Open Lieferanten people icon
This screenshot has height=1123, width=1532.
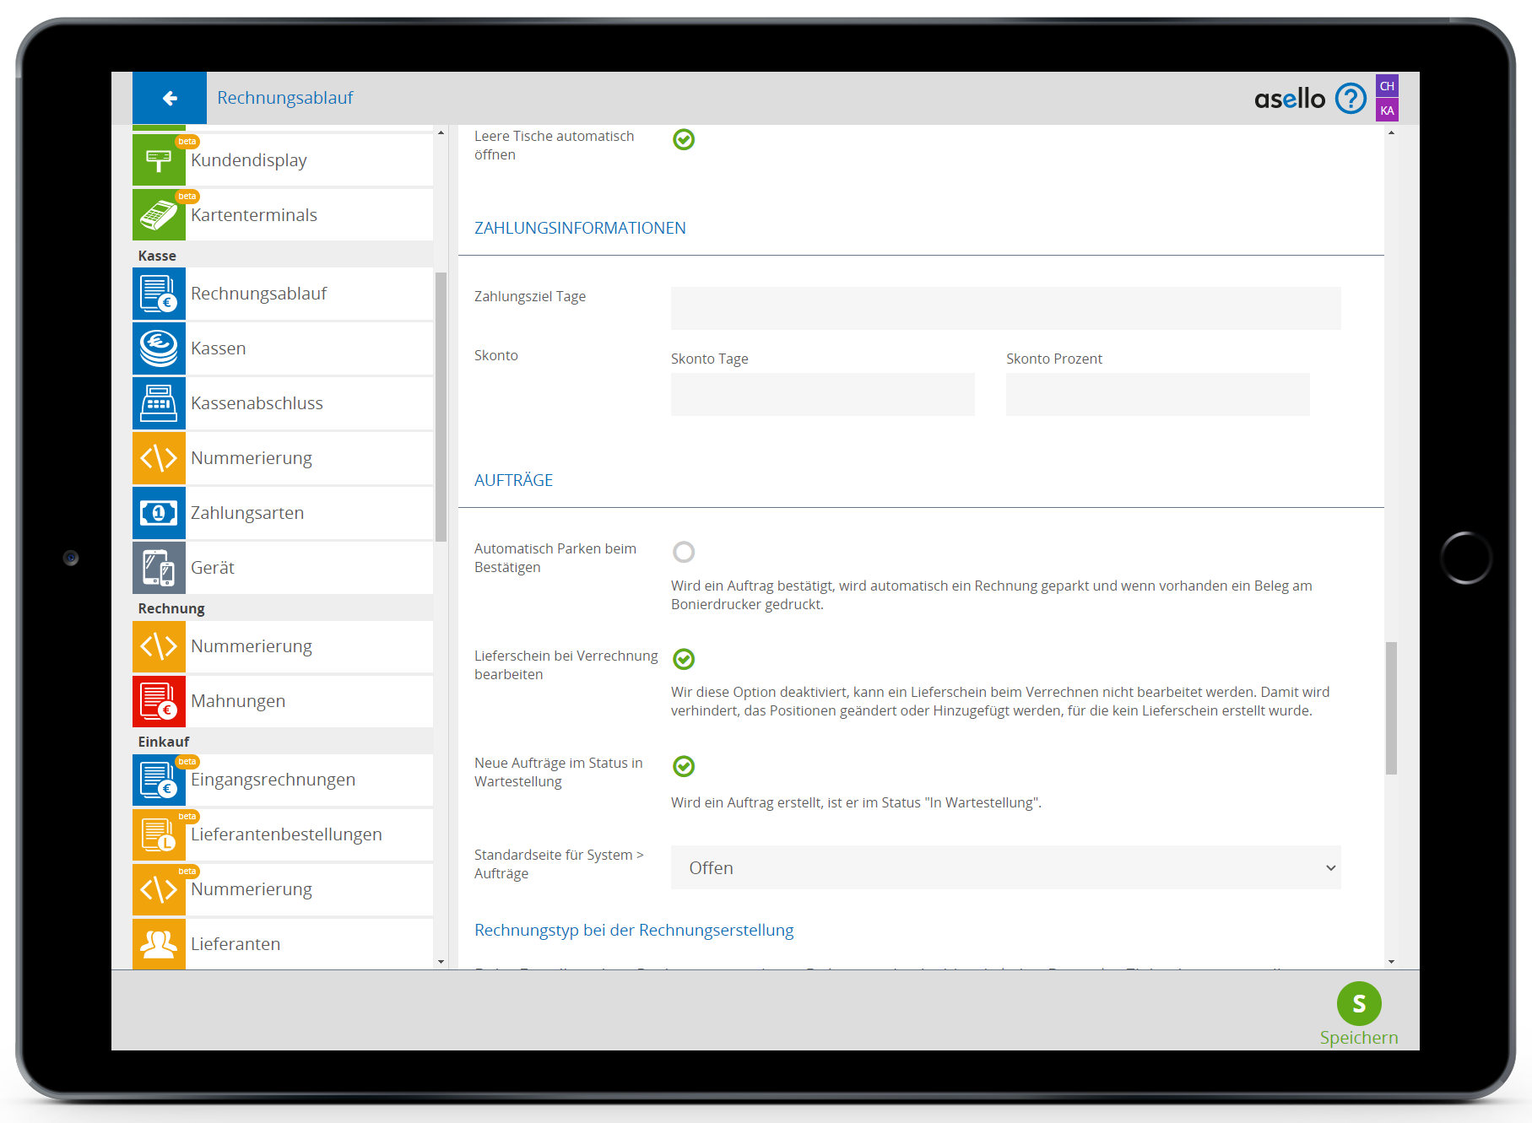click(x=159, y=943)
